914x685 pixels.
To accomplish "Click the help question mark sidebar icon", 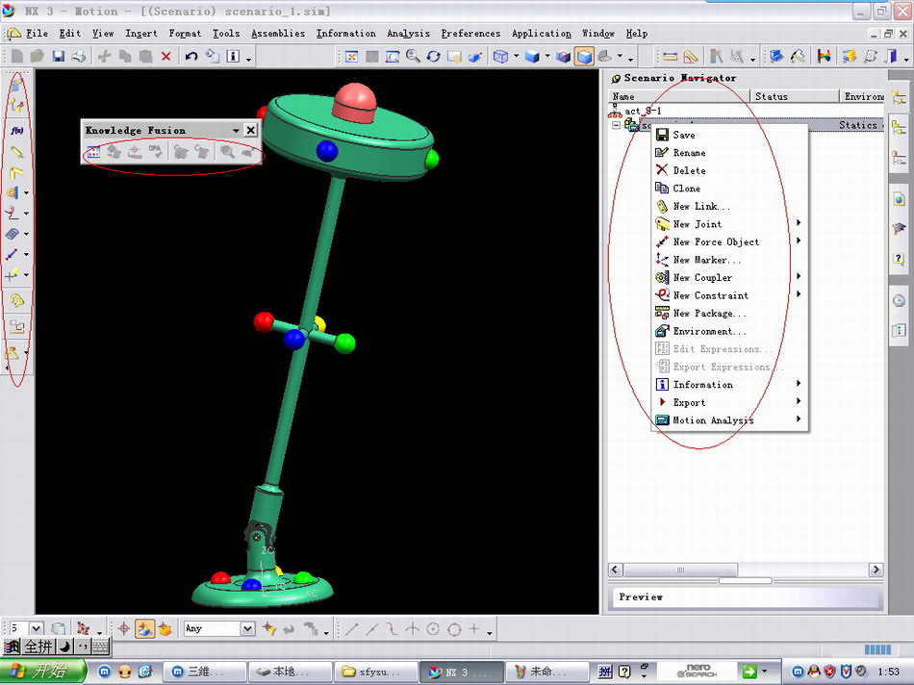I will [899, 258].
